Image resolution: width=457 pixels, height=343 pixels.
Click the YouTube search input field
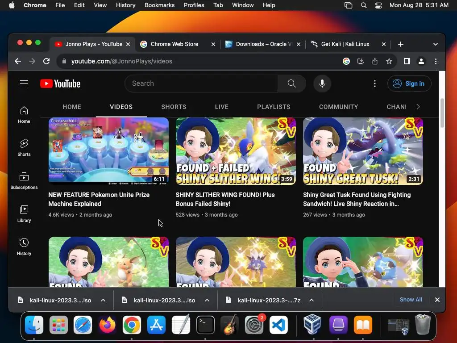point(201,84)
